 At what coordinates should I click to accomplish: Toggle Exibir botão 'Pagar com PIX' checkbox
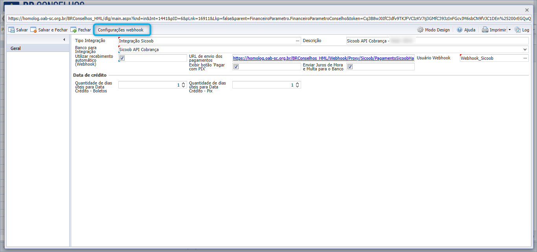click(236, 66)
